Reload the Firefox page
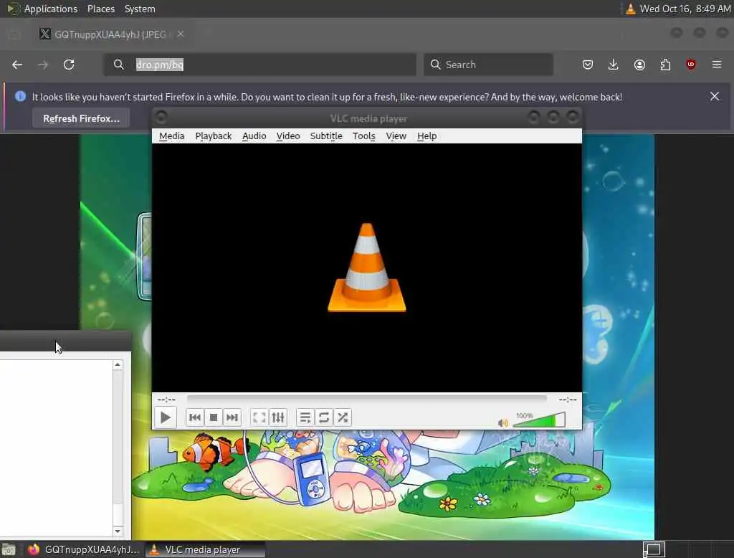This screenshot has width=734, height=558. 69,65
